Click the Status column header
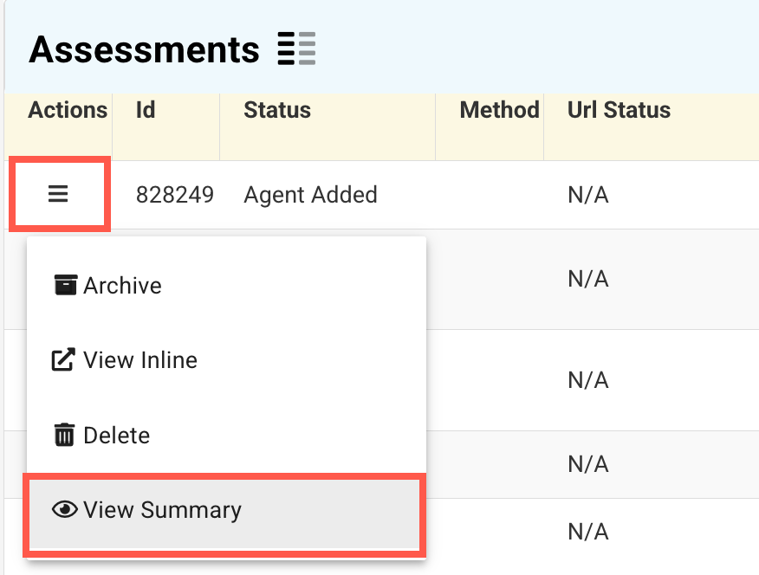This screenshot has width=759, height=575. 277,110
